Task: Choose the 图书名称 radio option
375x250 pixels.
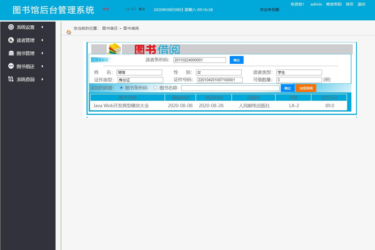Action: [156, 88]
